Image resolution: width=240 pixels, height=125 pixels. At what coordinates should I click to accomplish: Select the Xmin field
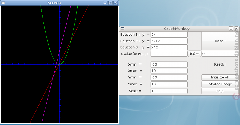169,64
